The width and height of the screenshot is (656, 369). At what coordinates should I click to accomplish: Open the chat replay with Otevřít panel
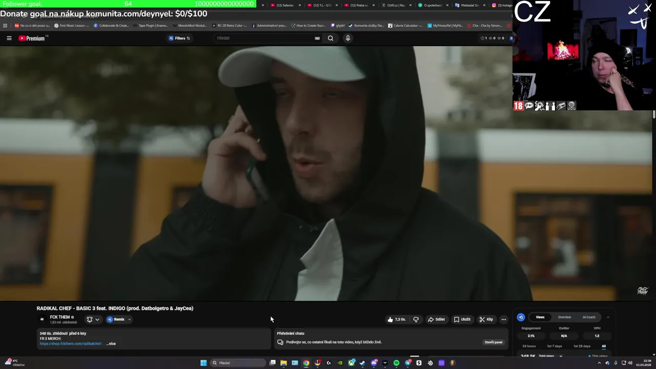pyautogui.click(x=494, y=342)
